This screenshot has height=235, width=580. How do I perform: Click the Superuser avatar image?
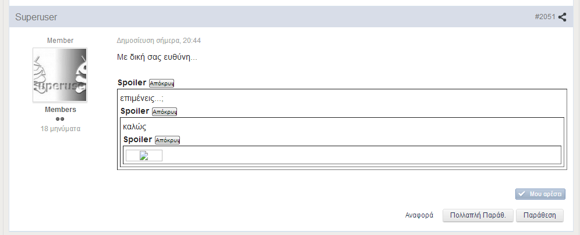tap(60, 75)
